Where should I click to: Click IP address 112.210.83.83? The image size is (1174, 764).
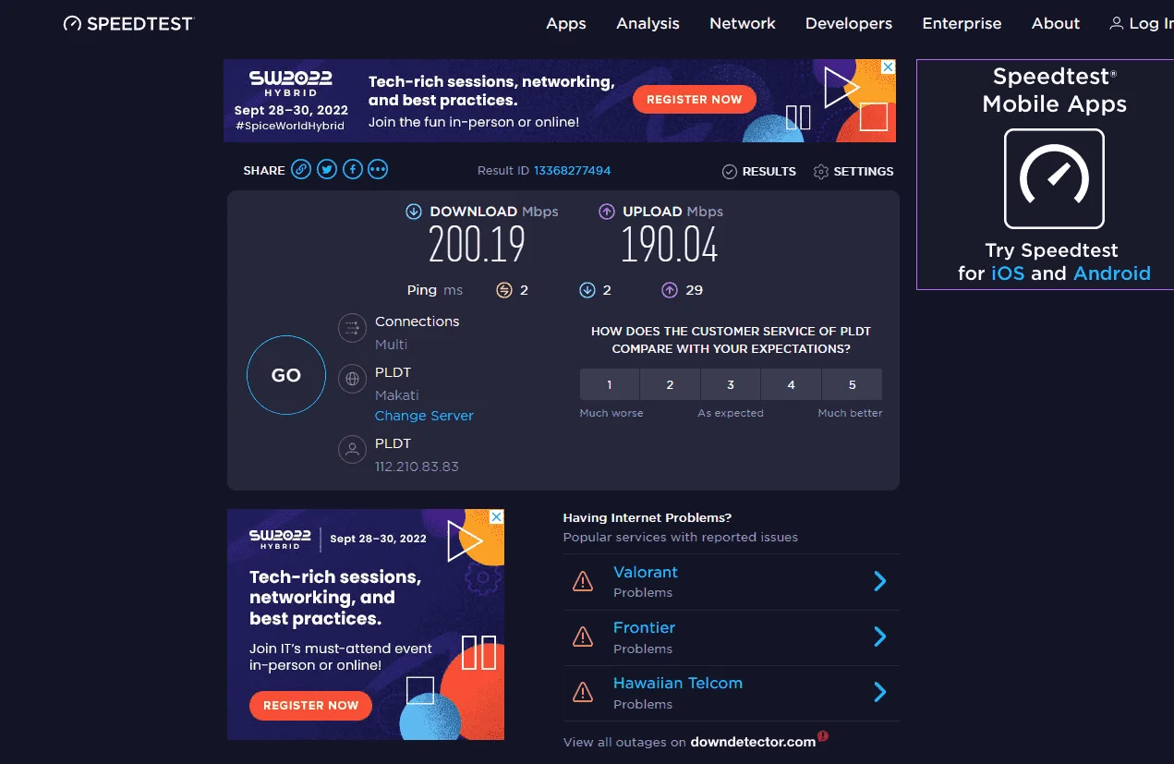coord(417,467)
